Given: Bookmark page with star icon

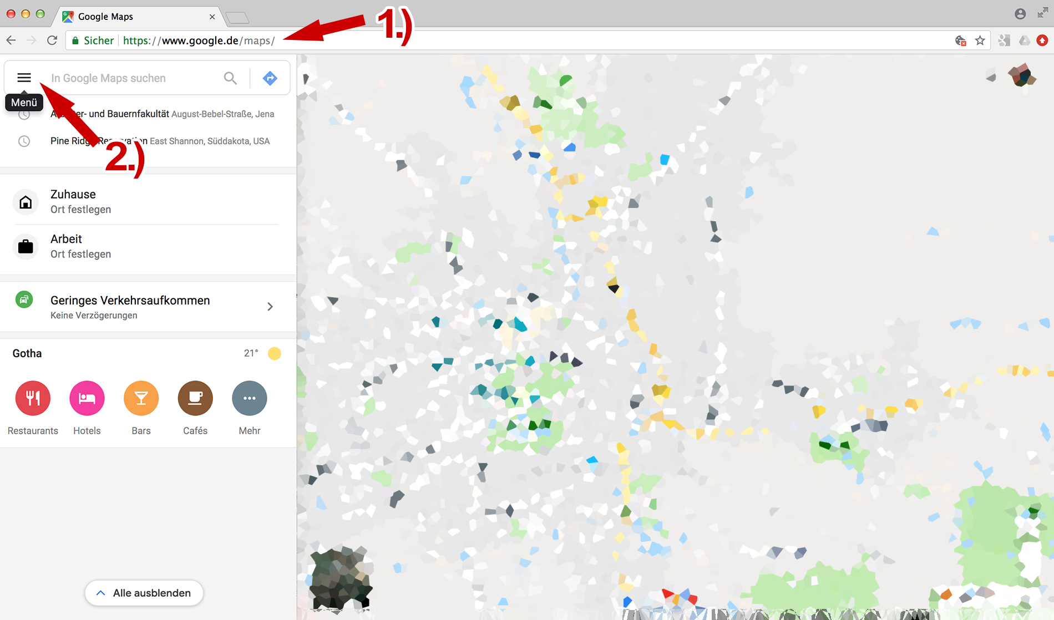Looking at the screenshot, I should point(980,40).
